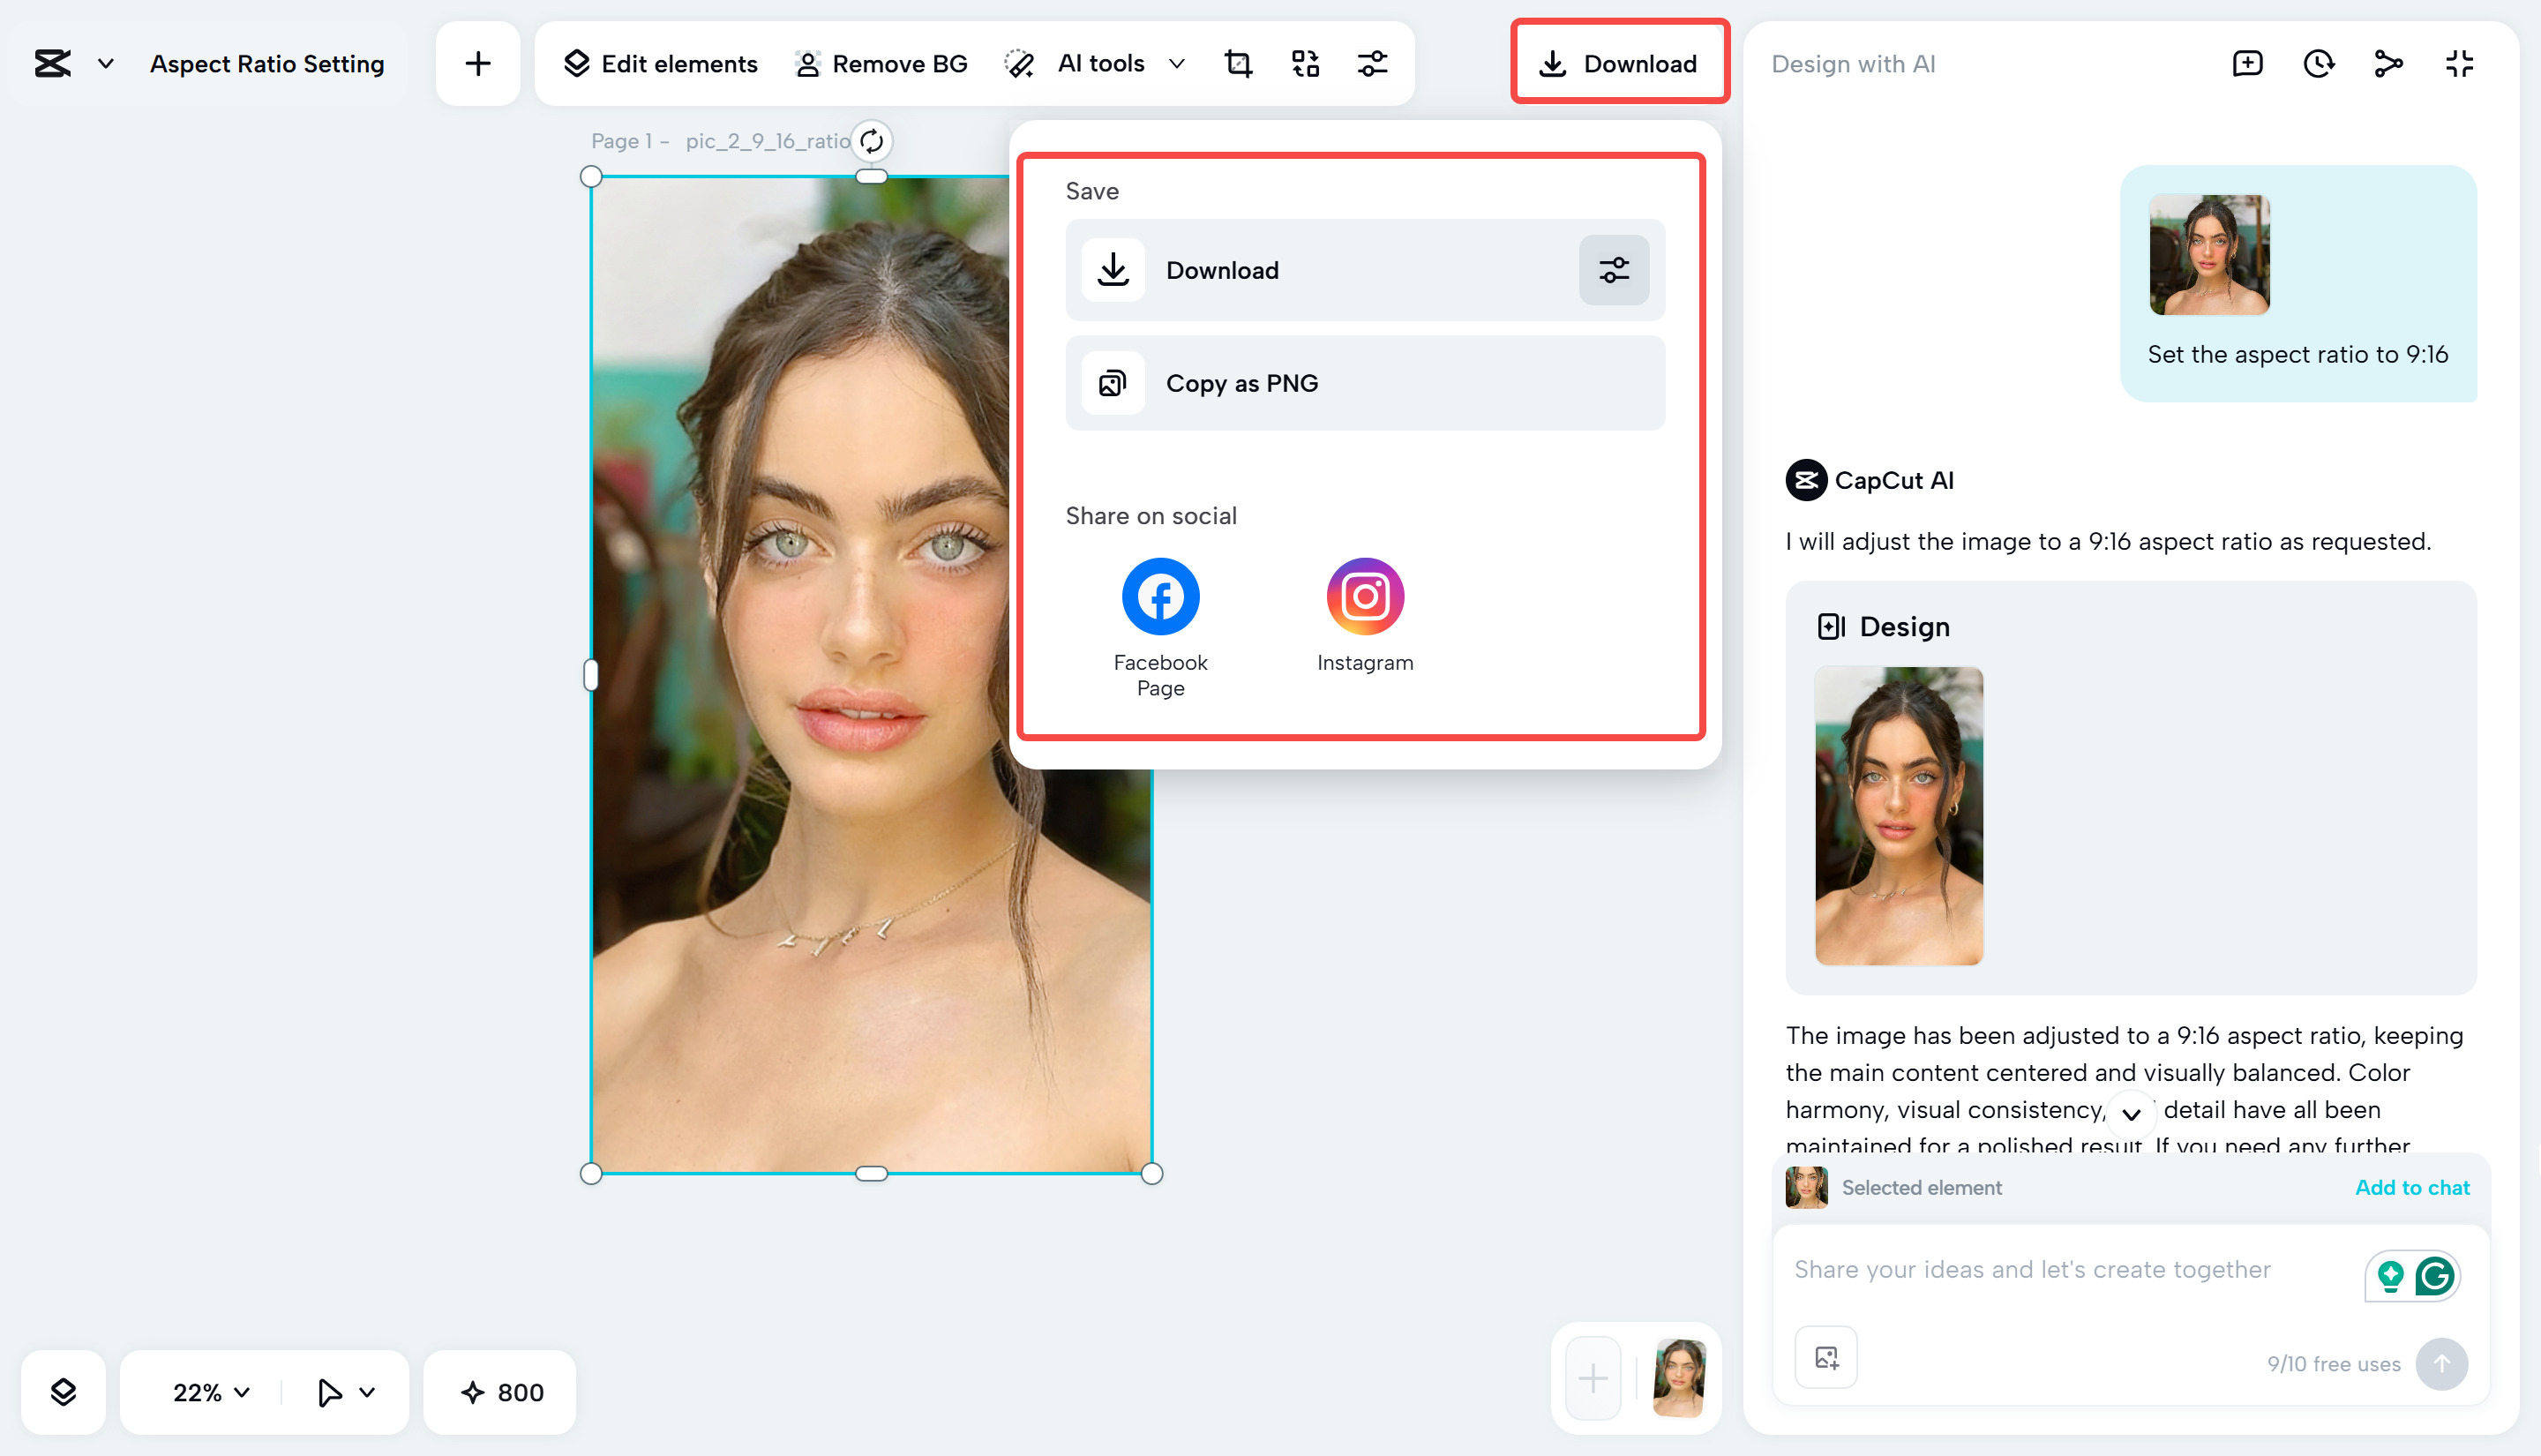Screen dimensions: 2541x1456
Task: Expand the CapCut logo menu chevron
Action: 105,64
